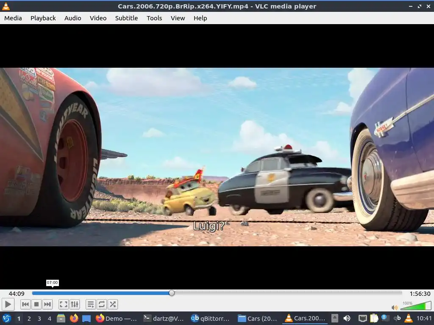Switch to workspace 1
434x325 pixels.
pyautogui.click(x=19, y=319)
